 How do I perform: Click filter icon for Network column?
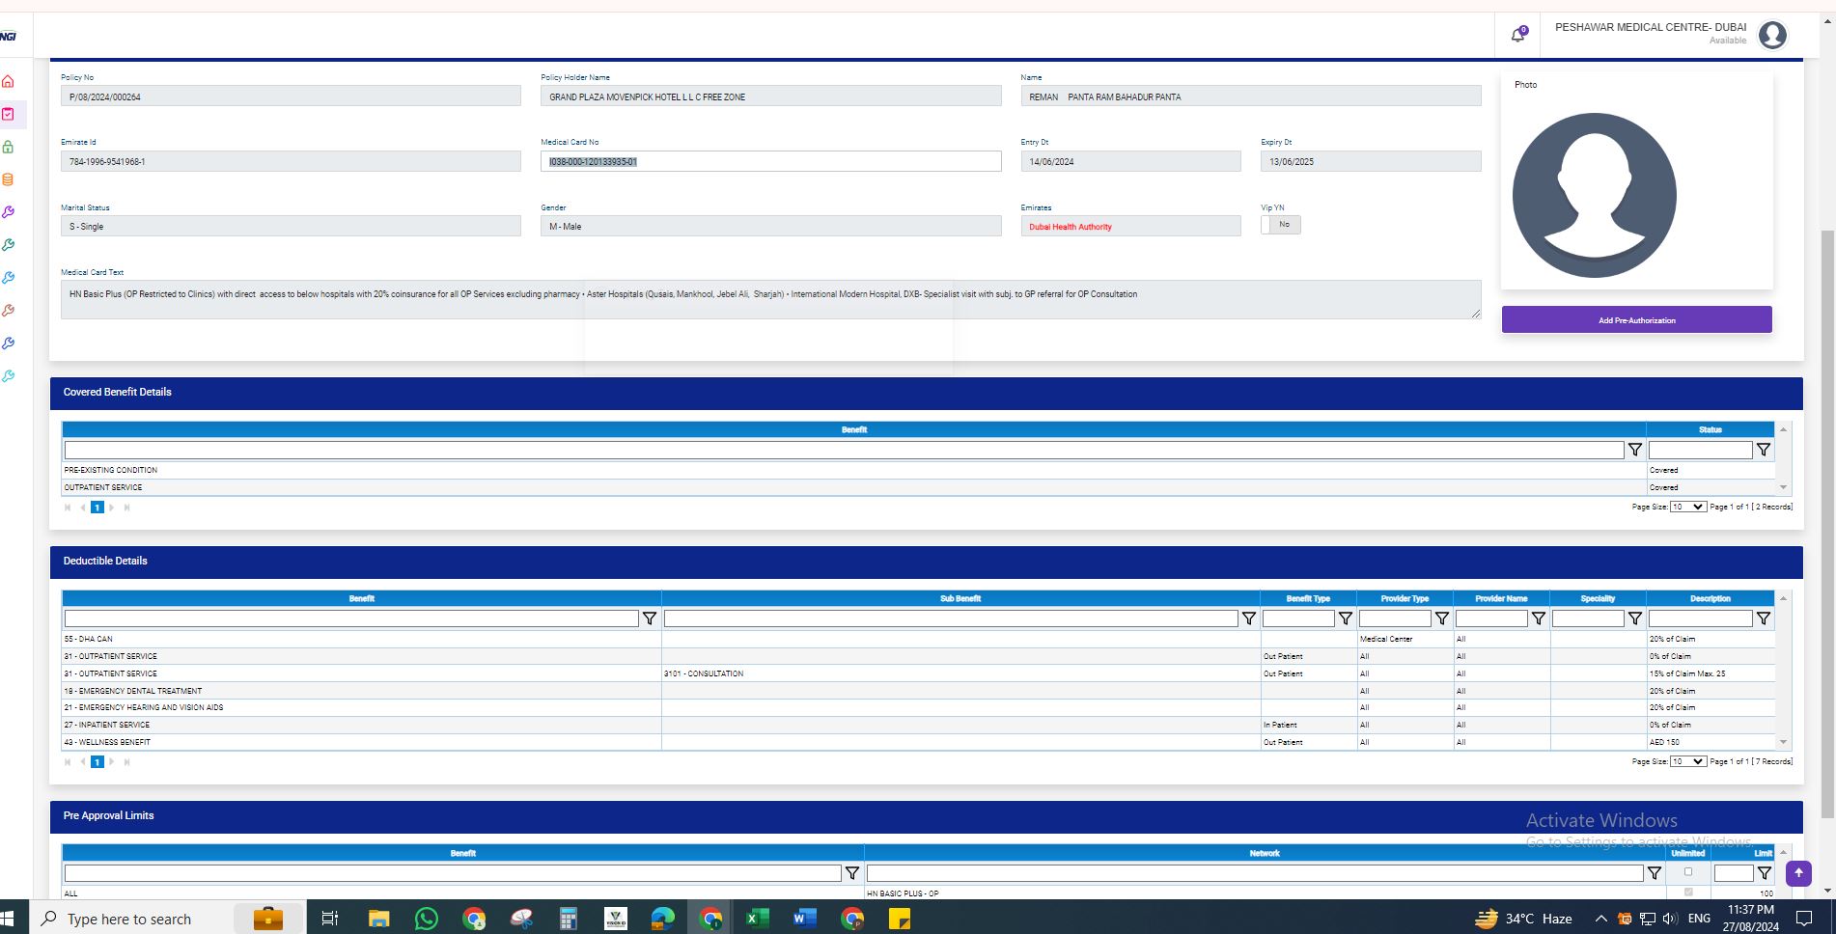1654,873
